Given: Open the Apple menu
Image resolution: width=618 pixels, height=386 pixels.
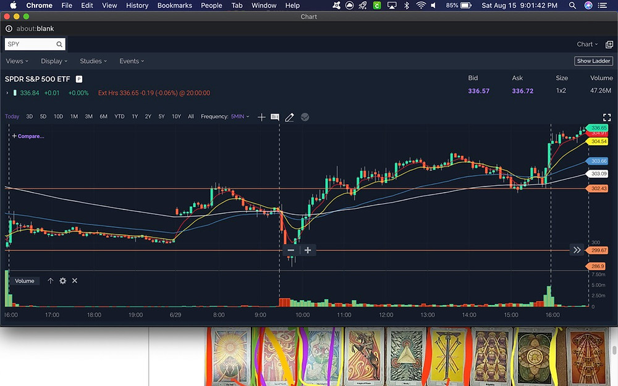Looking at the screenshot, I should tap(14, 5).
